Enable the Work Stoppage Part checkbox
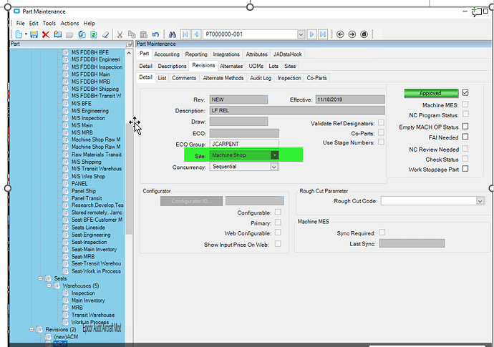Image resolution: width=494 pixels, height=347 pixels. (x=465, y=169)
